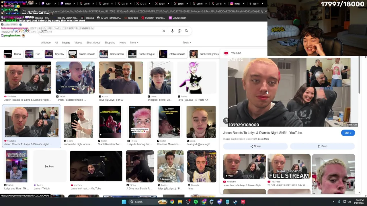This screenshot has width=367, height=206.
Task: Open the 'Hilarious Moments' TikTok result
Action: (169, 122)
